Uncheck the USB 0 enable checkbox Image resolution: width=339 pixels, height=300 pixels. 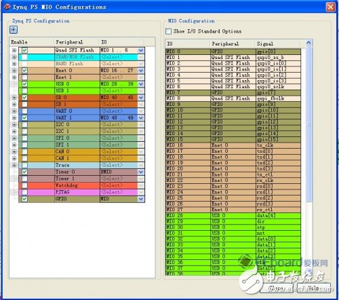[x=24, y=84]
